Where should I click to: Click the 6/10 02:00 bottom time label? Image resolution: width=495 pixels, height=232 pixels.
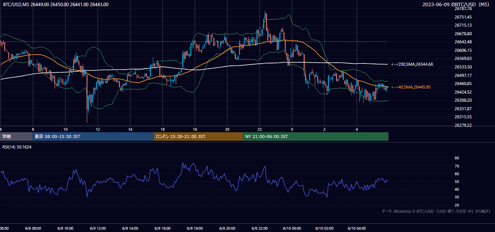(325, 229)
